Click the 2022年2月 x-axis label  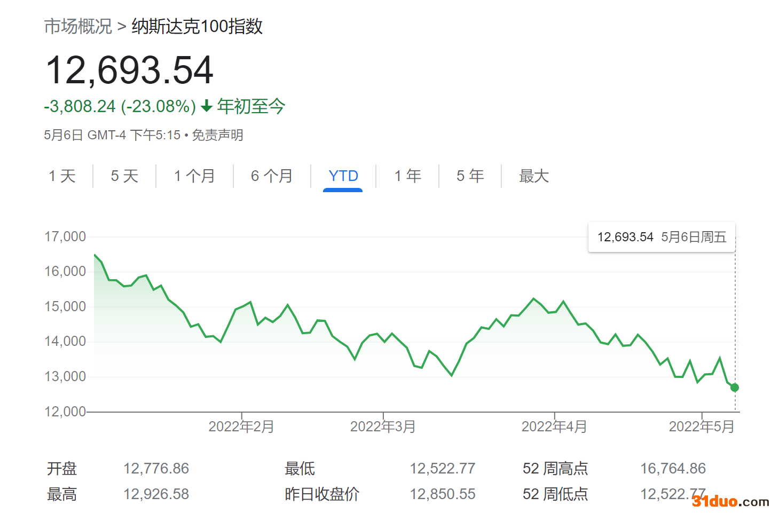[241, 427]
